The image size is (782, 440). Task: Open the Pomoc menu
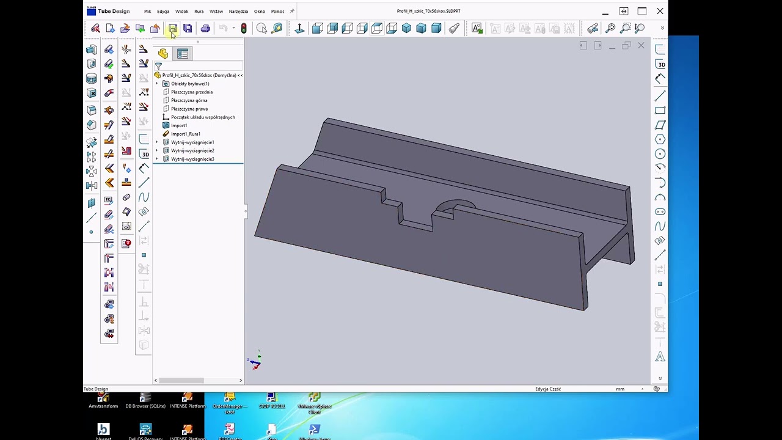(x=277, y=11)
